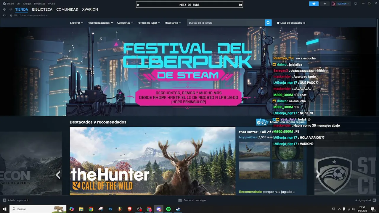Screen dimensions: 379x213
Task: Go back with the navigation arrow
Action: (4, 9)
